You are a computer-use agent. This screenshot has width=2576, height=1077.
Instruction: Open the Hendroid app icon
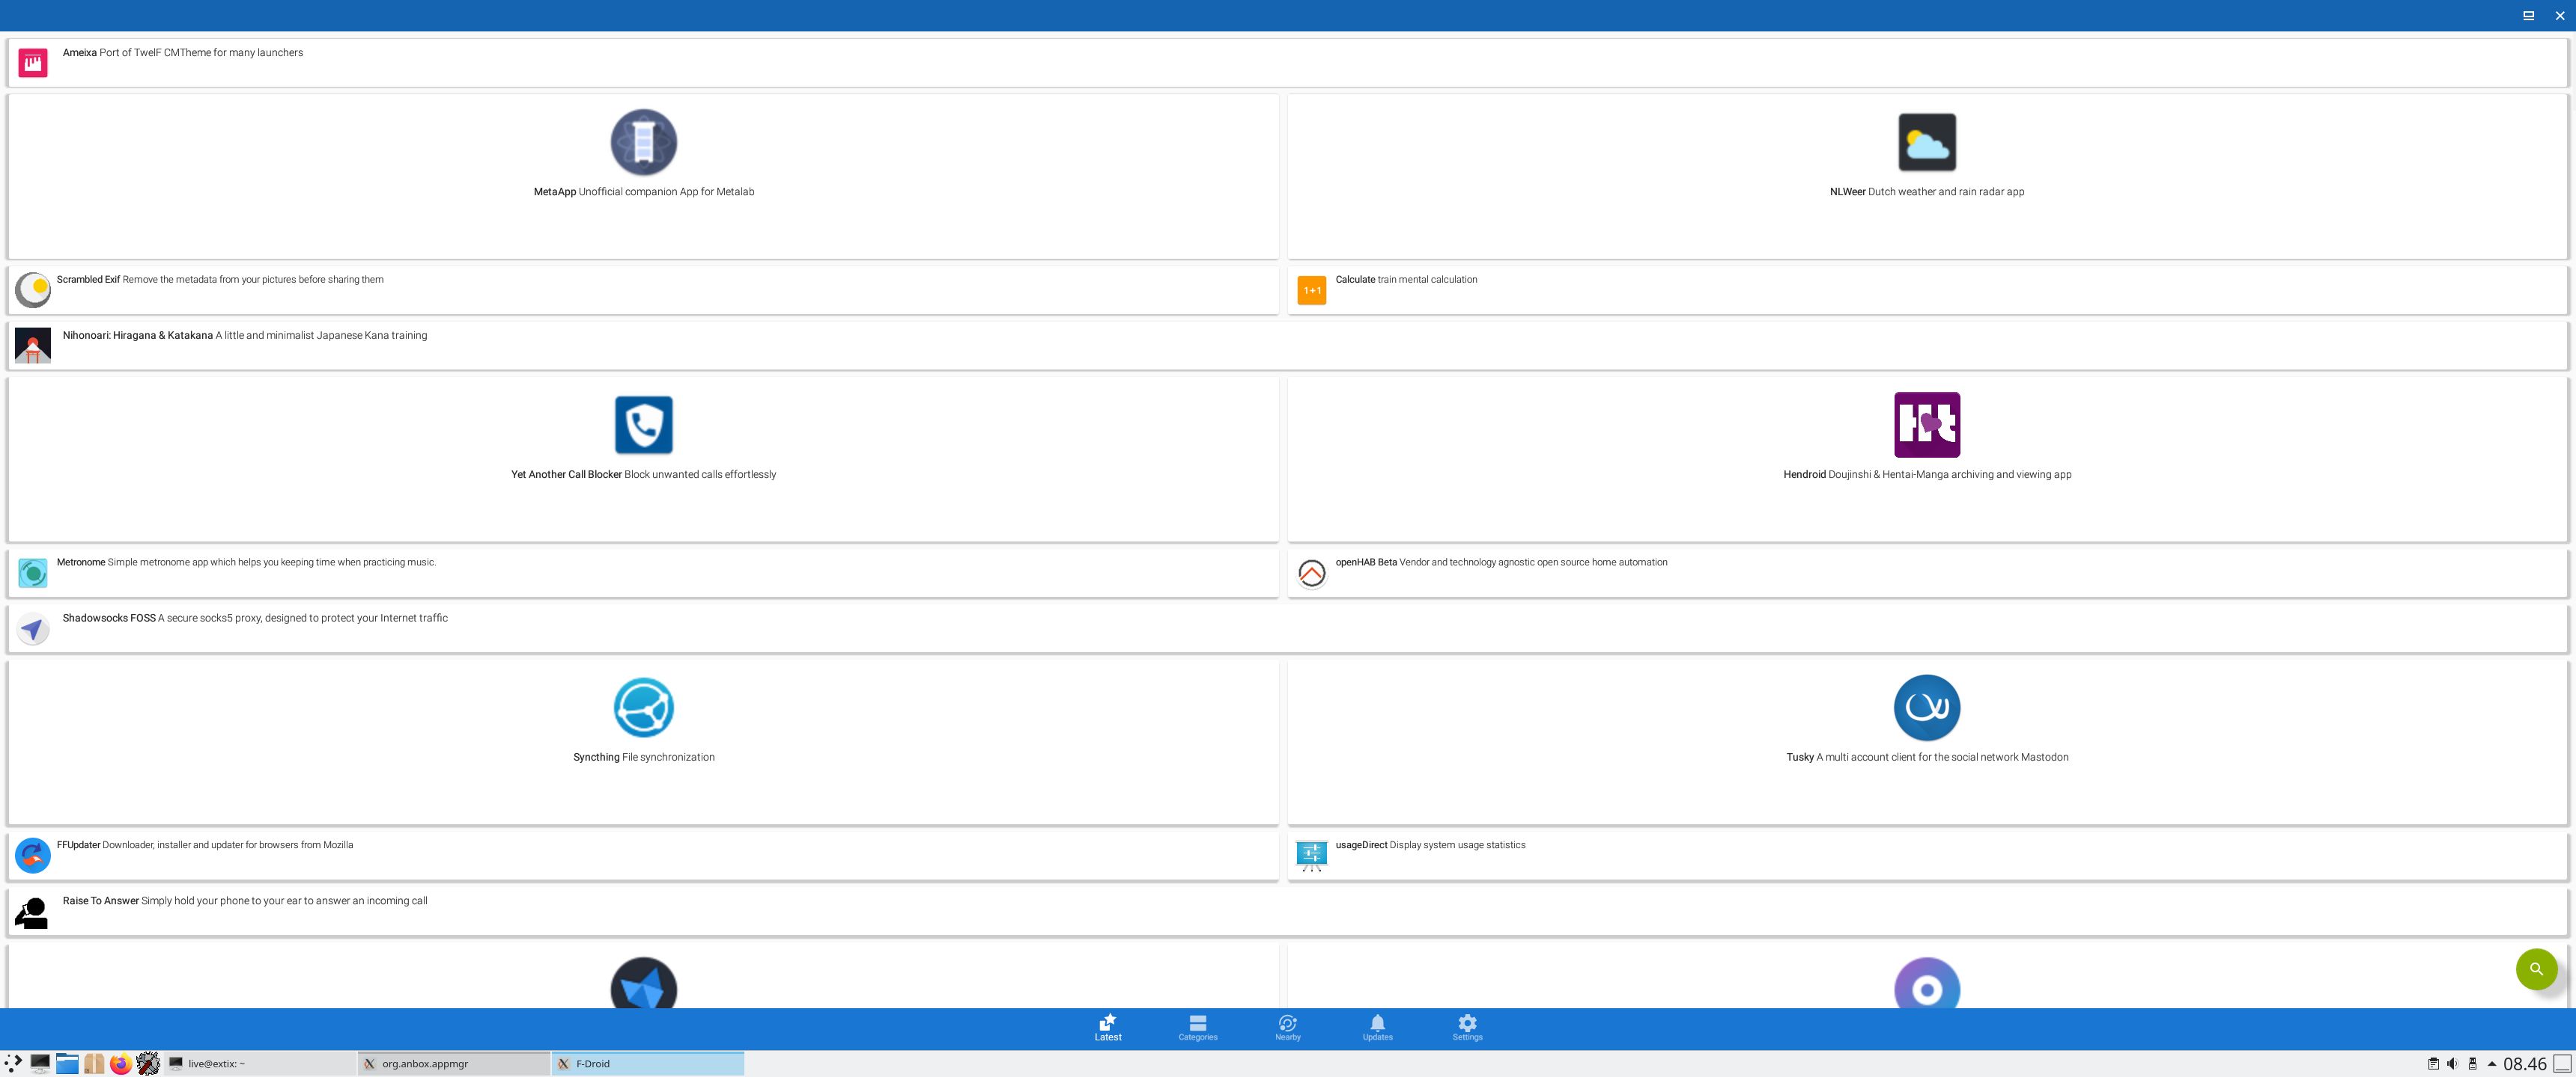pyautogui.click(x=1926, y=425)
